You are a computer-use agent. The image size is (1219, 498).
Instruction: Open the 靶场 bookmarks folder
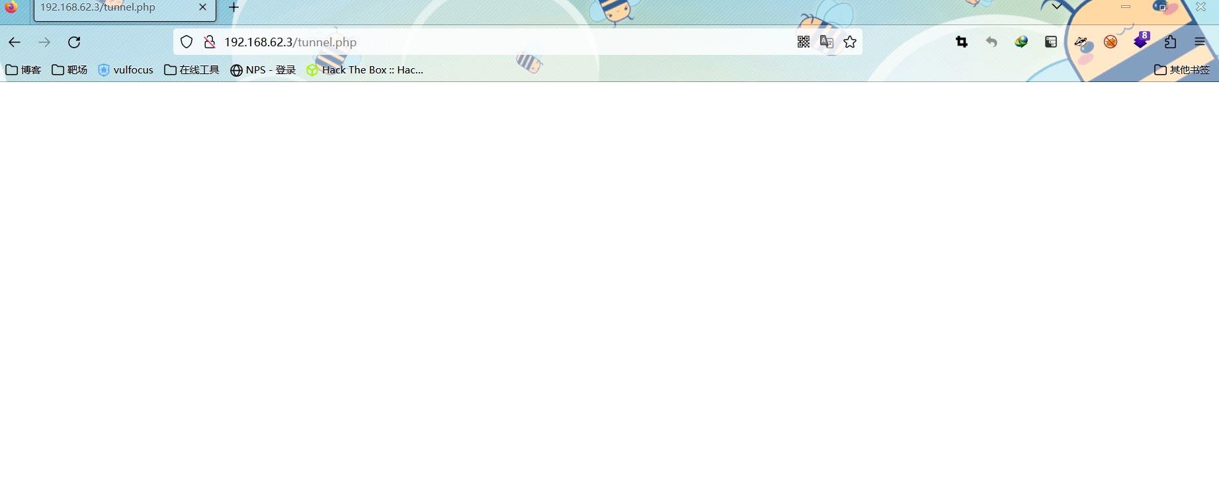tap(69, 70)
